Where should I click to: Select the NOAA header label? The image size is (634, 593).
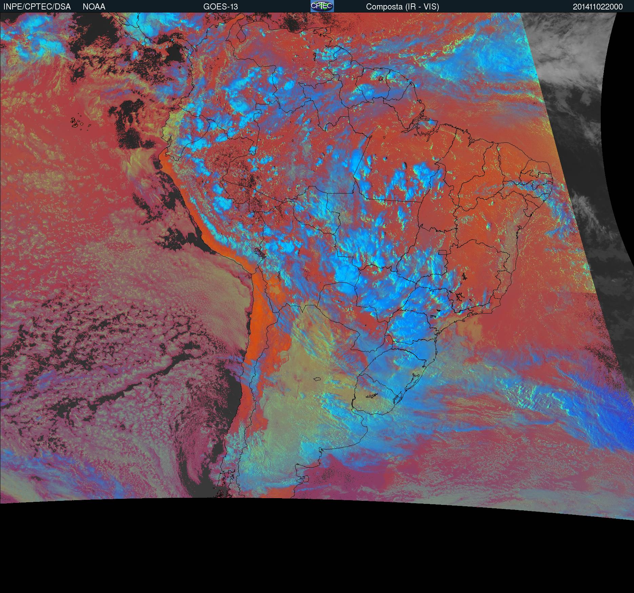[x=94, y=7]
